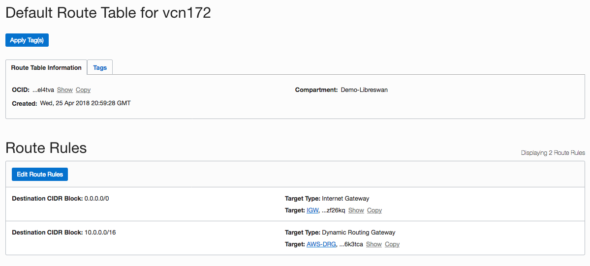The width and height of the screenshot is (590, 266).
Task: Click the Apply Tag(s) button
Action: [x=27, y=40]
